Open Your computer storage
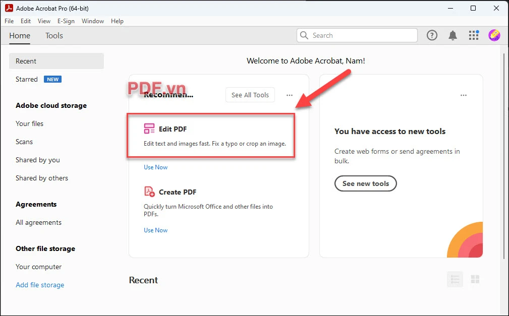 39,267
